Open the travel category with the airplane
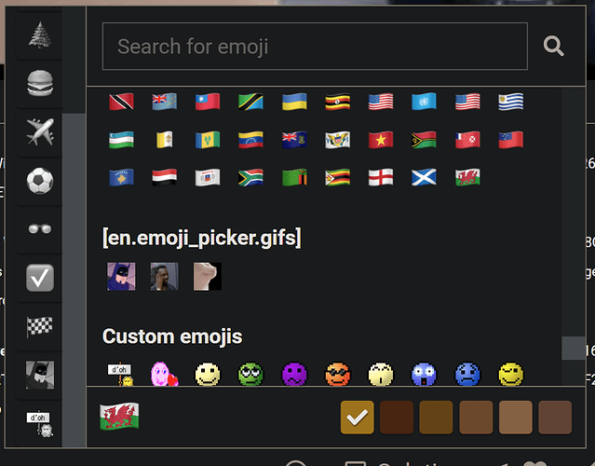The height and width of the screenshot is (466, 595). [39, 131]
